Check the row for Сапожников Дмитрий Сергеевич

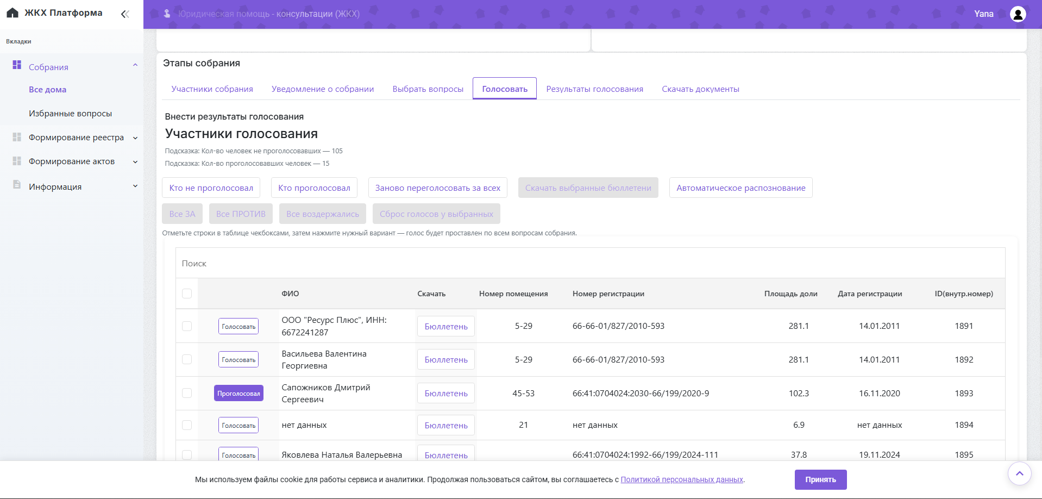pos(187,393)
